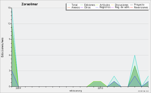
Task: Click the Reg. de adm. legend entry
Action: point(120,7)
